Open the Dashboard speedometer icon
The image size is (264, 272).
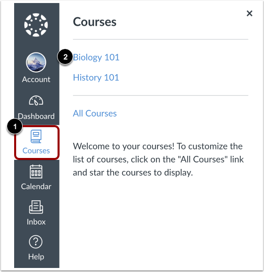pyautogui.click(x=36, y=100)
